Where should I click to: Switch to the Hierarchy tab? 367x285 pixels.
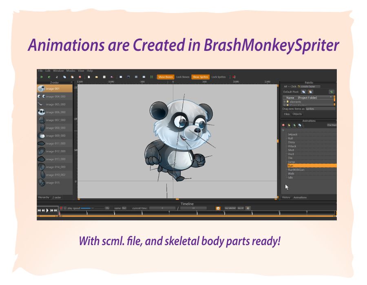44,197
